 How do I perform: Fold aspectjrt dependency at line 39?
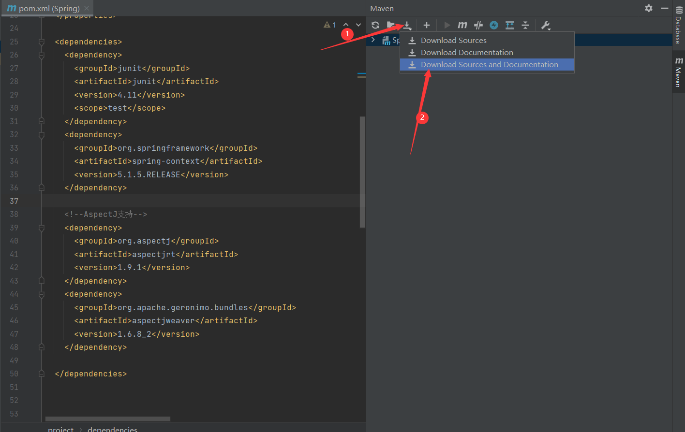pos(42,228)
